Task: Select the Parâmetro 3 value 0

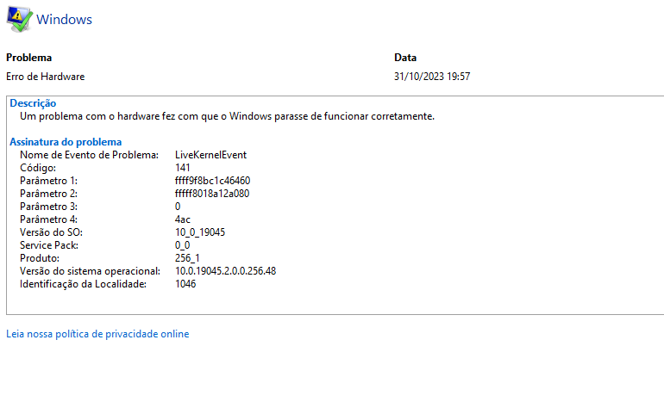Action: (x=178, y=207)
